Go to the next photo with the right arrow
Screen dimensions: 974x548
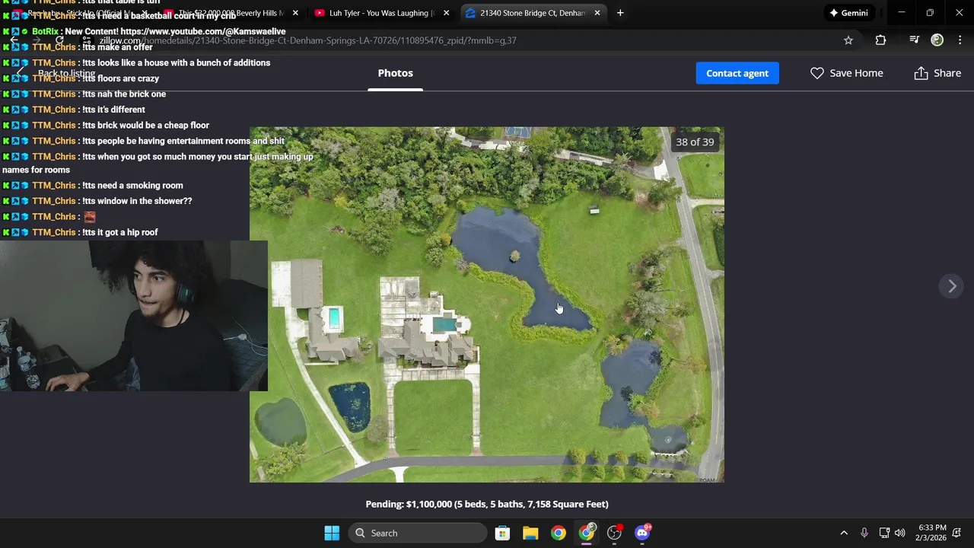952,286
